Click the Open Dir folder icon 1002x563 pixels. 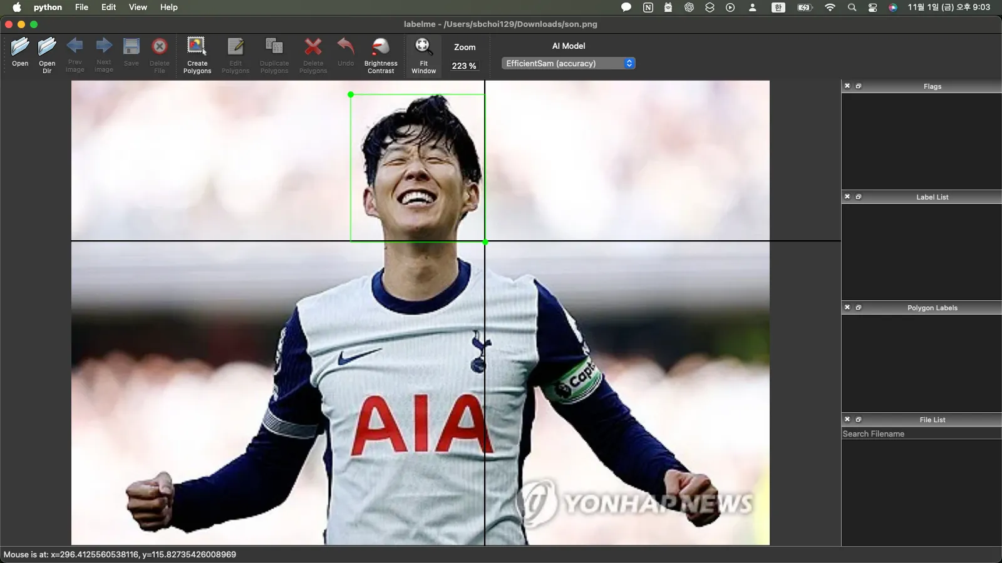pyautogui.click(x=47, y=47)
